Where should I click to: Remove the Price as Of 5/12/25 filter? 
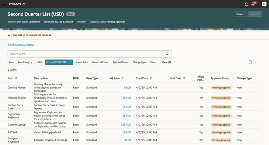coord(70,62)
